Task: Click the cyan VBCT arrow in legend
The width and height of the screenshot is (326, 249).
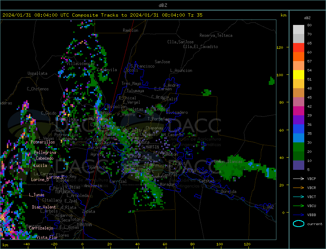Action: click(298, 197)
